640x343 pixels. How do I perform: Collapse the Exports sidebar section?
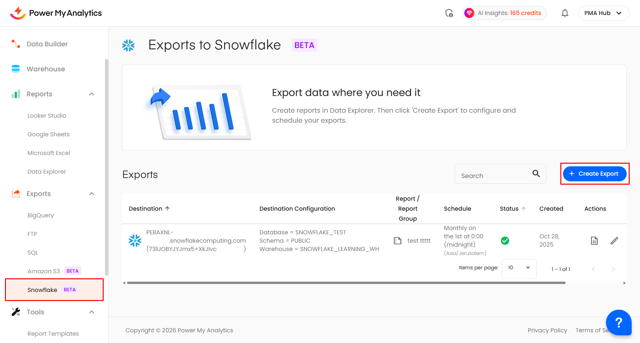(92, 194)
